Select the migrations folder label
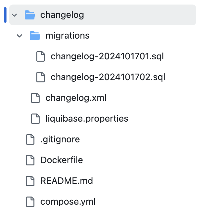This screenshot has height=216, width=204. [x=68, y=36]
